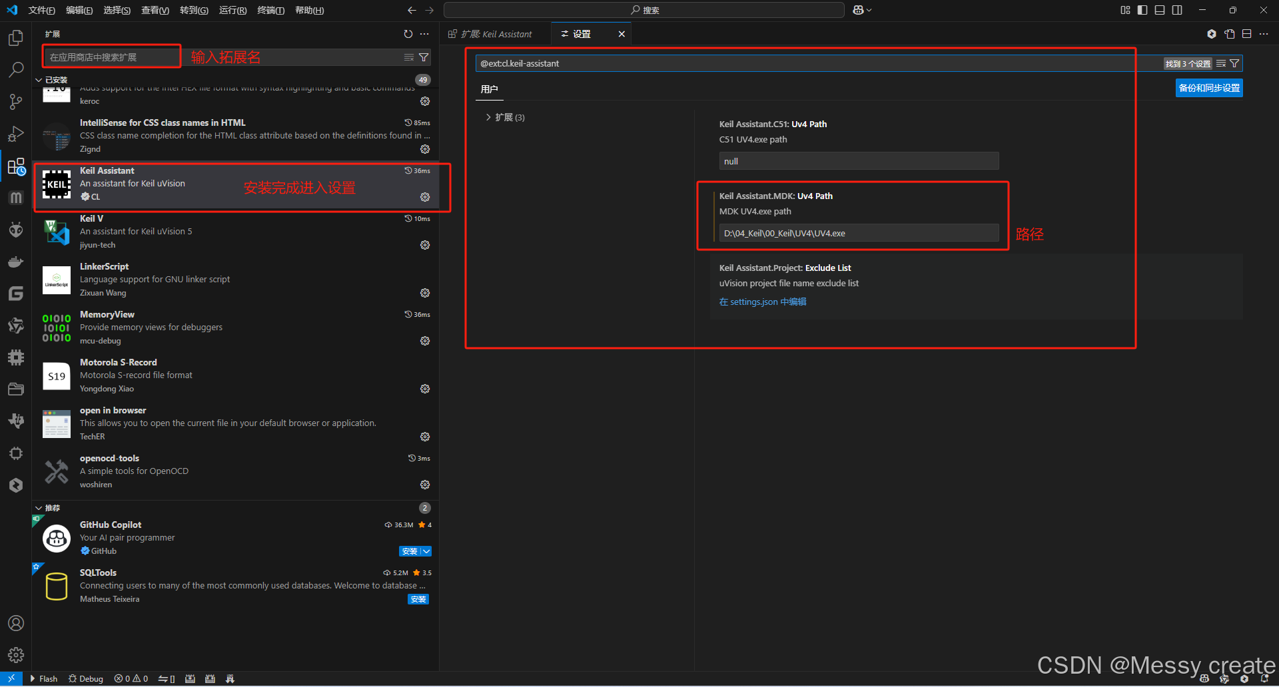Viewport: 1279px width, 687px height.
Task: Open extensions view more actions menu
Action: (425, 34)
